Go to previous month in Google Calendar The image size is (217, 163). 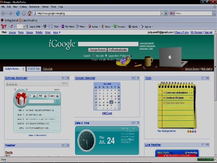point(96,84)
